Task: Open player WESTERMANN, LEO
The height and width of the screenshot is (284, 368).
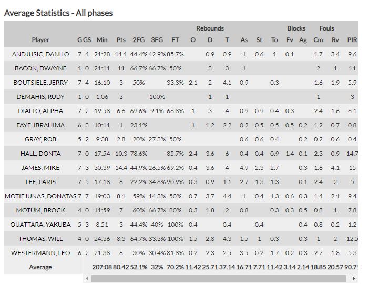Action: pyautogui.click(x=40, y=253)
